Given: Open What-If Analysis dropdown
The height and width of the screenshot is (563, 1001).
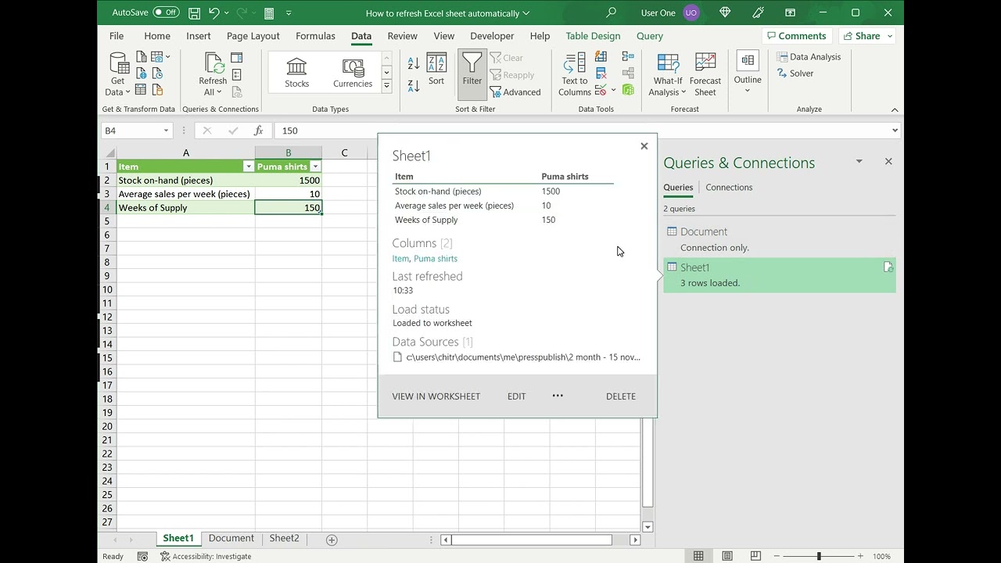Looking at the screenshot, I should click(668, 74).
